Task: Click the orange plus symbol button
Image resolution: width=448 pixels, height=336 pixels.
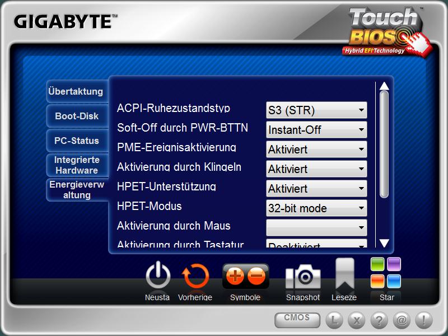Action: coord(235,276)
